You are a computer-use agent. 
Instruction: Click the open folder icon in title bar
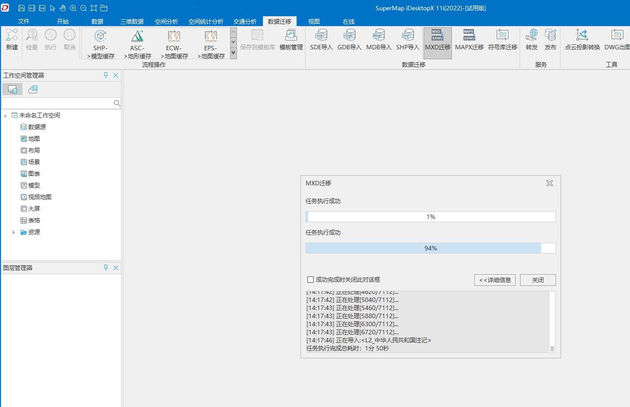pos(104,8)
